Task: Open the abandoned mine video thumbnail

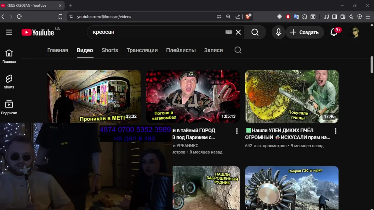Action: coord(206,188)
